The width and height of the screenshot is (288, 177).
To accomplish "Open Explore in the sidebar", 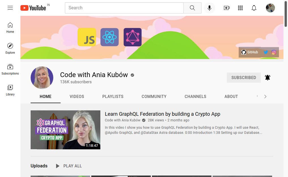I will click(10, 49).
